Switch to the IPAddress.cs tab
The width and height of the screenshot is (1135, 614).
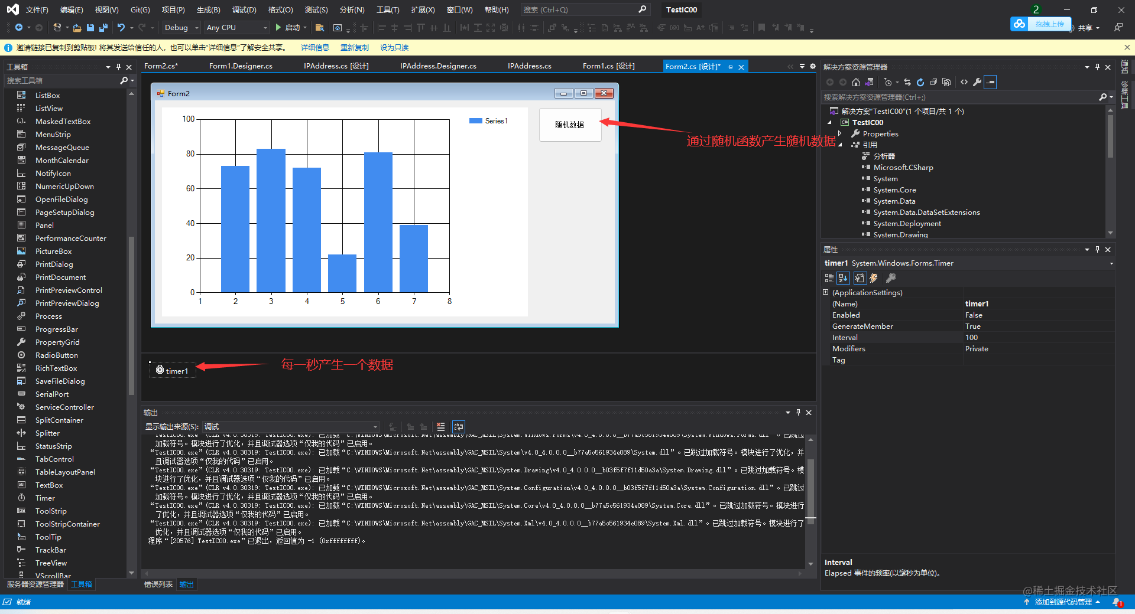point(530,66)
